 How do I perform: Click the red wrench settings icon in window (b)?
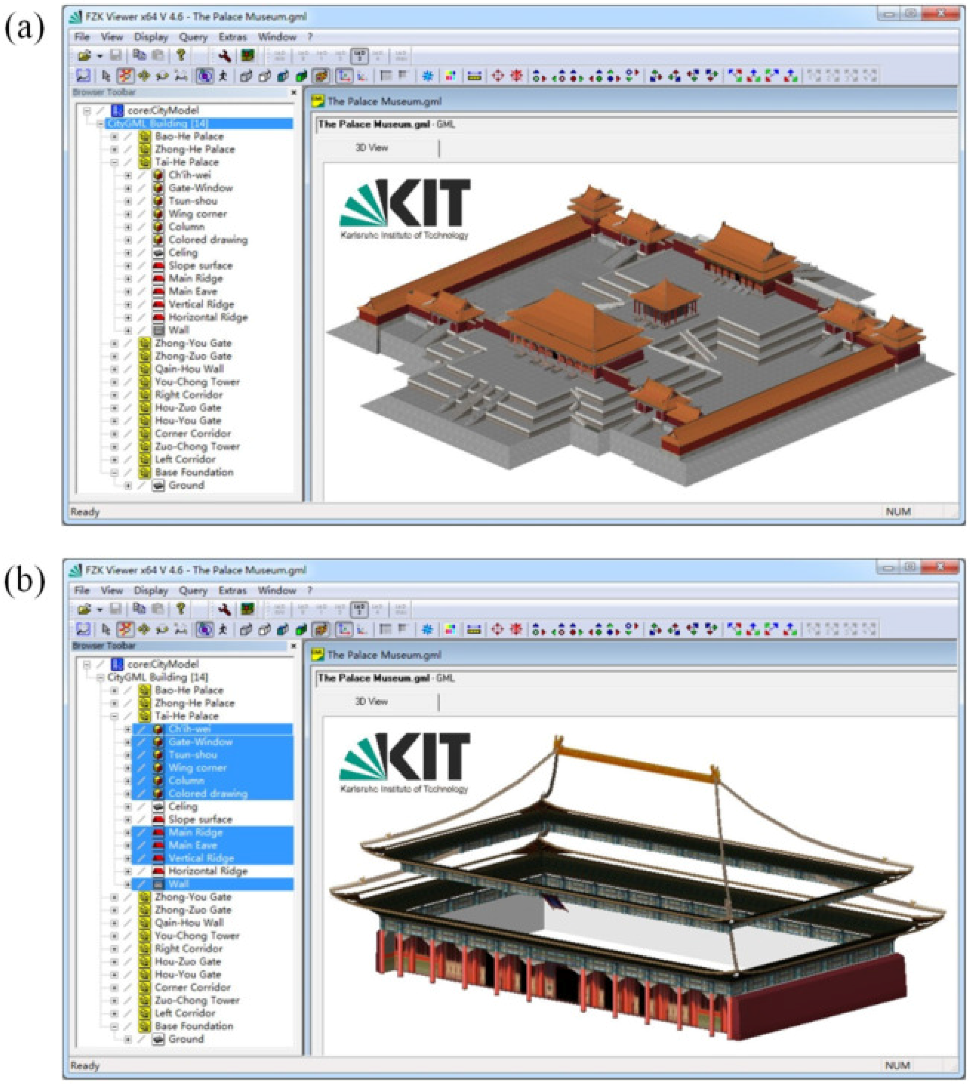coord(224,609)
